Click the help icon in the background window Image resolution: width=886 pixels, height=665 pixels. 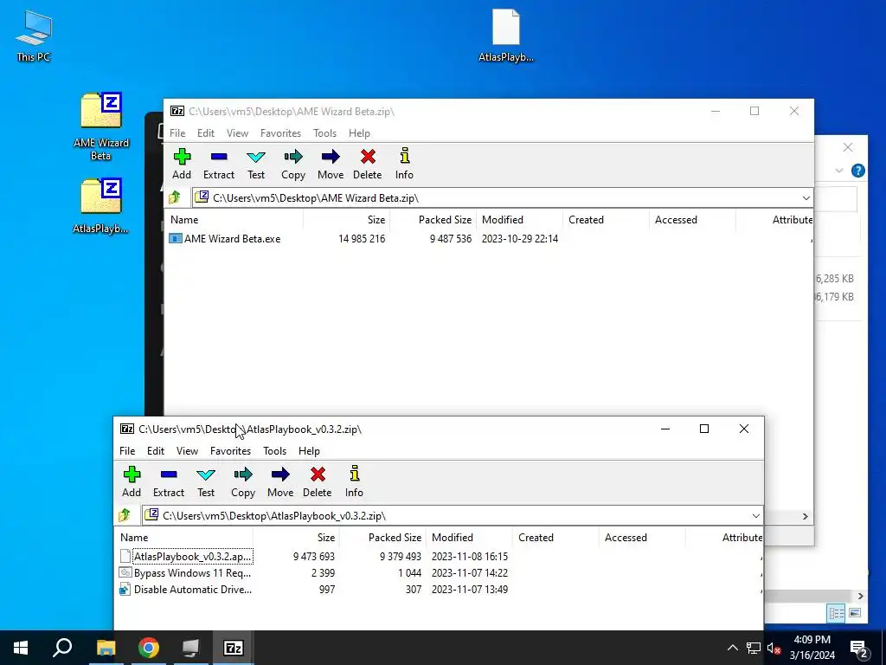[857, 171]
